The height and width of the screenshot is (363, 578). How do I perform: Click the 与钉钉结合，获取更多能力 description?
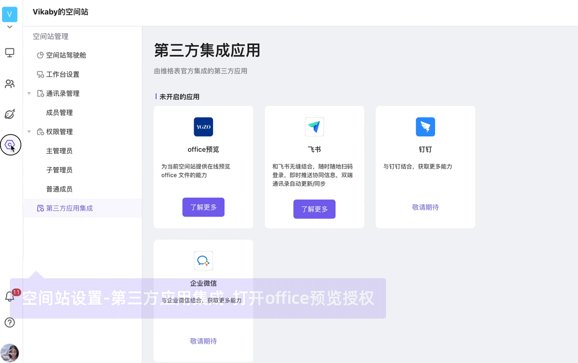[x=417, y=166]
